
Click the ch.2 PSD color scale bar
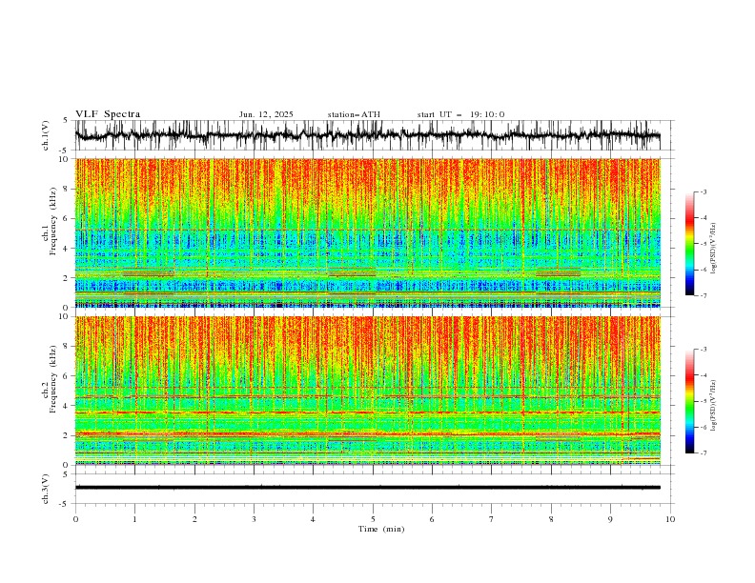pos(690,401)
